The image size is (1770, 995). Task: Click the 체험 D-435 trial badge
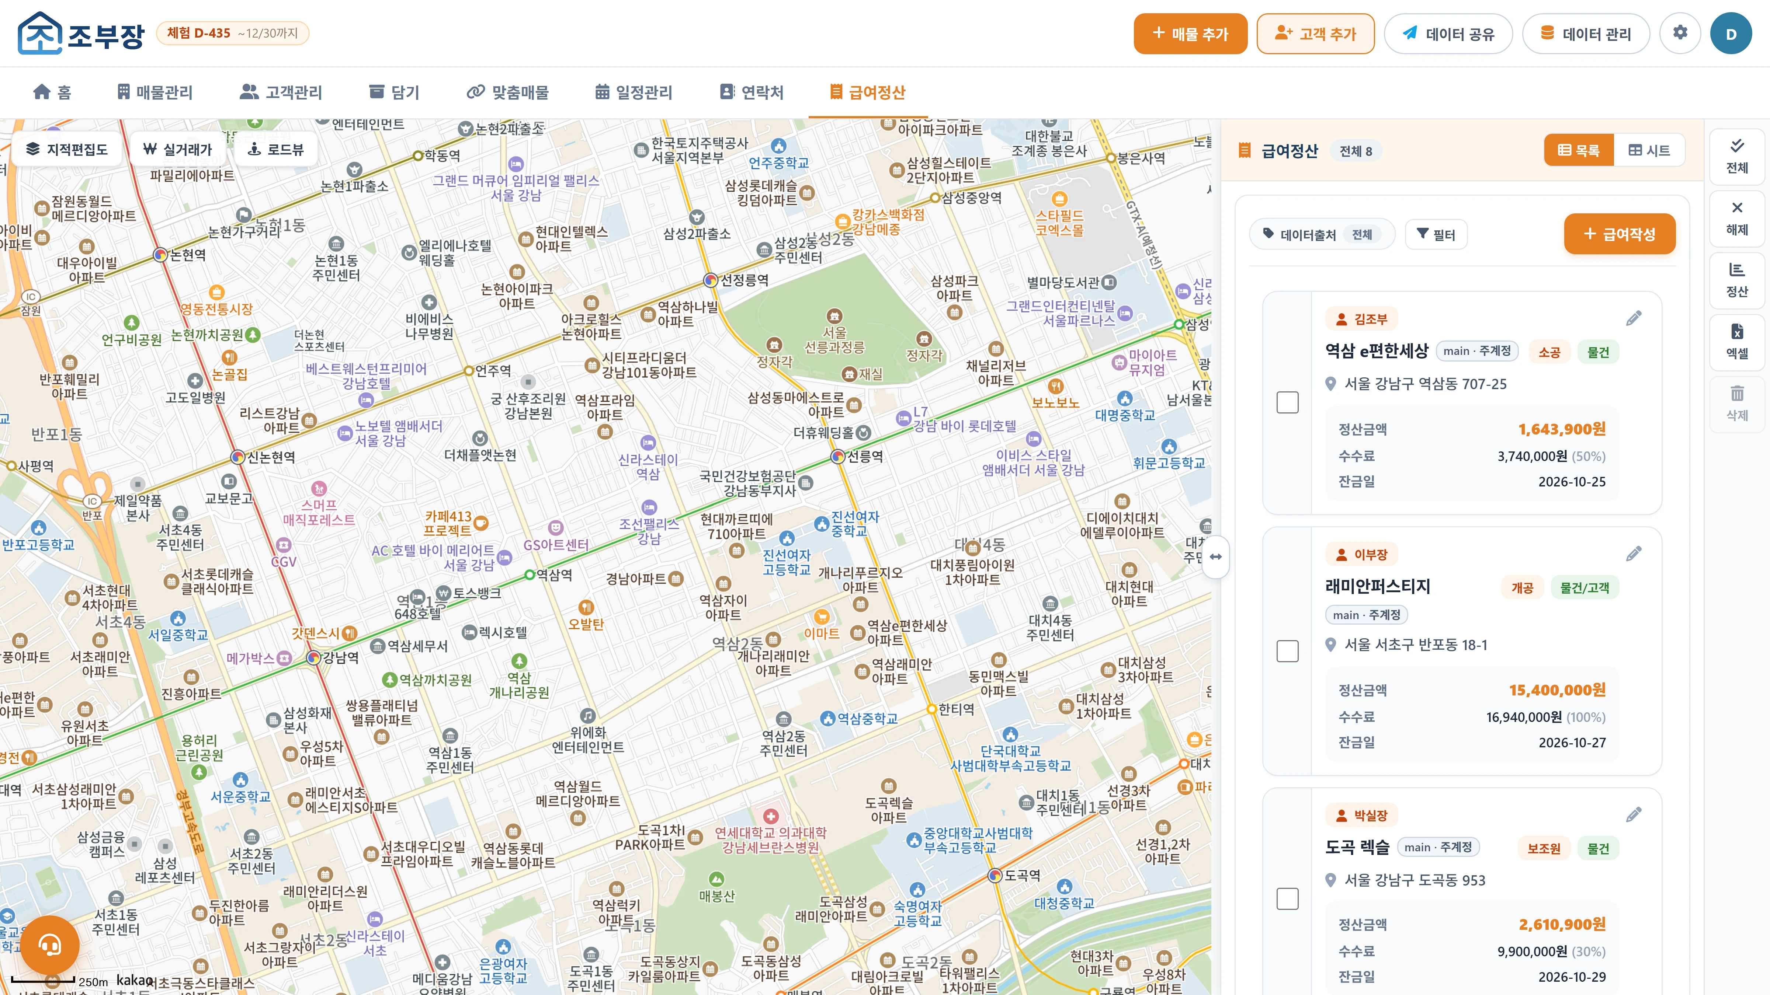click(232, 33)
